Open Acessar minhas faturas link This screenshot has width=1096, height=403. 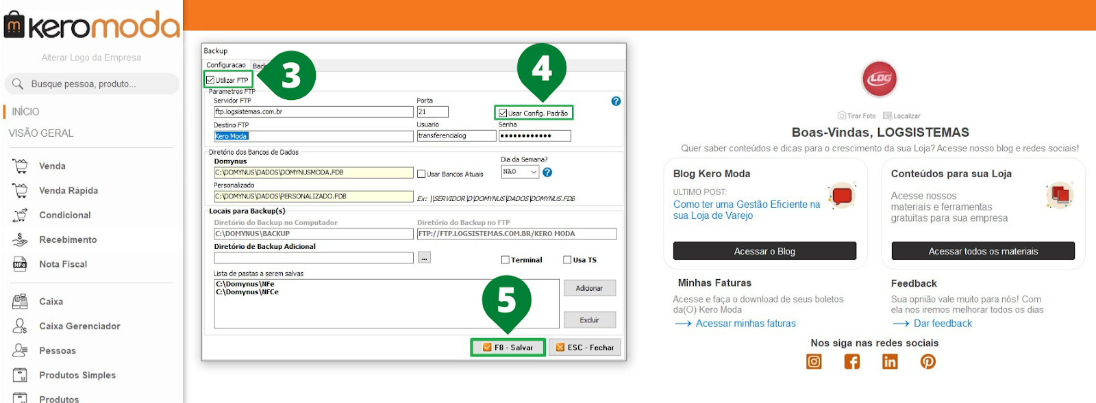[x=746, y=324]
